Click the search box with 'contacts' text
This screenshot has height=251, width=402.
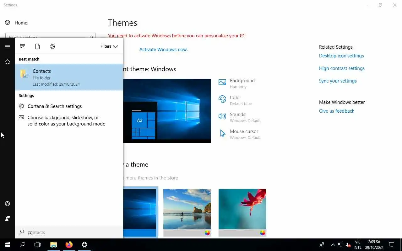(x=69, y=232)
